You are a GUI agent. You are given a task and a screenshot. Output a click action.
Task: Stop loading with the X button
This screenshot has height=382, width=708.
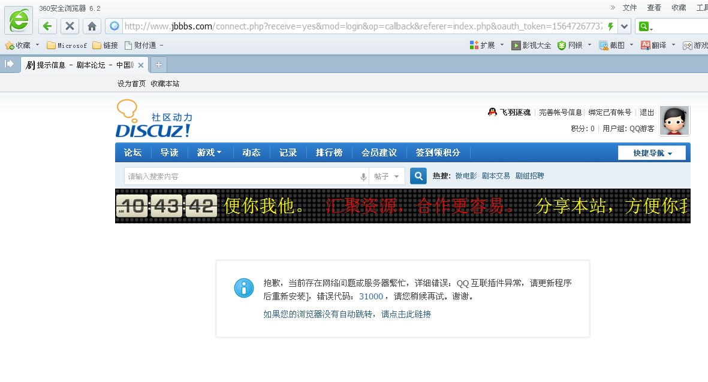pyautogui.click(x=70, y=26)
